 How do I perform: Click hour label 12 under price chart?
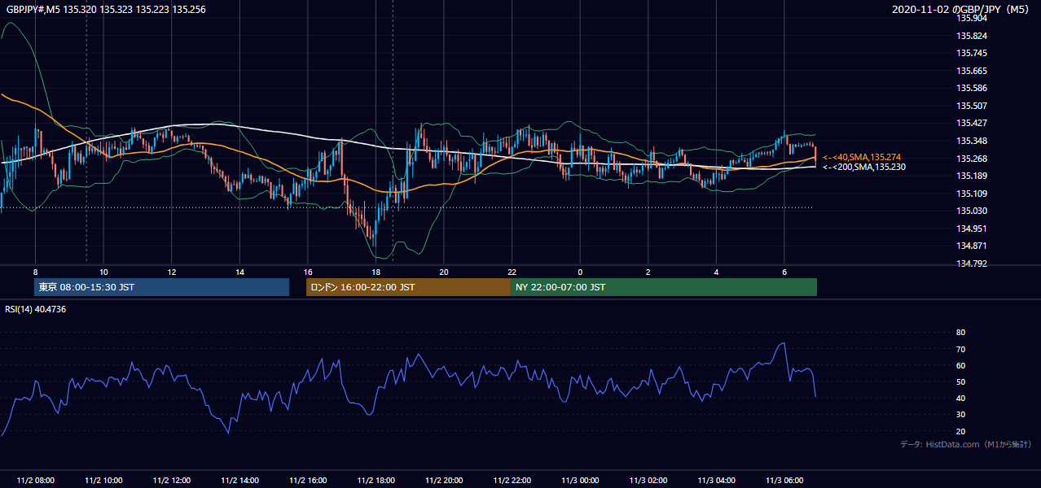(x=172, y=272)
